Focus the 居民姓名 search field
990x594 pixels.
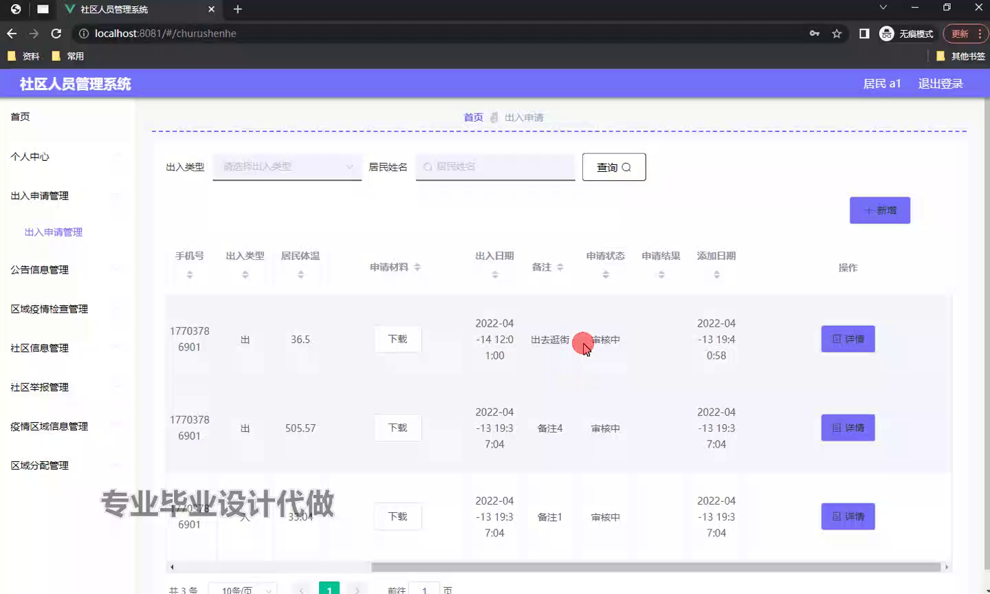pyautogui.click(x=495, y=166)
